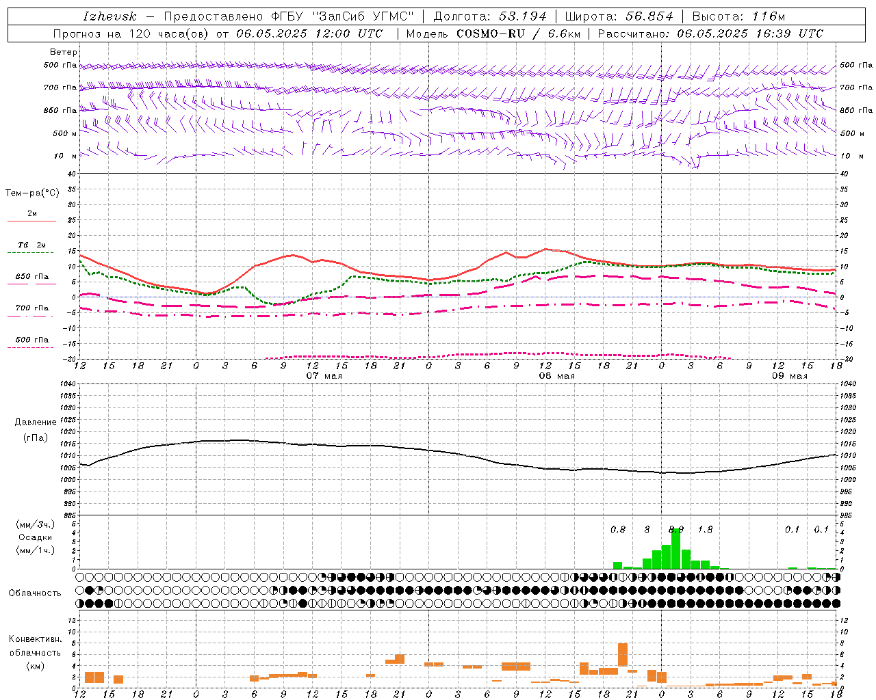Click the left 10 м wind level label
Screen dimensions: 876x700
click(65, 156)
